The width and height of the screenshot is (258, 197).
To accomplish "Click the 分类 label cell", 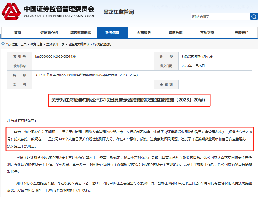I will [x=166, y=57].
